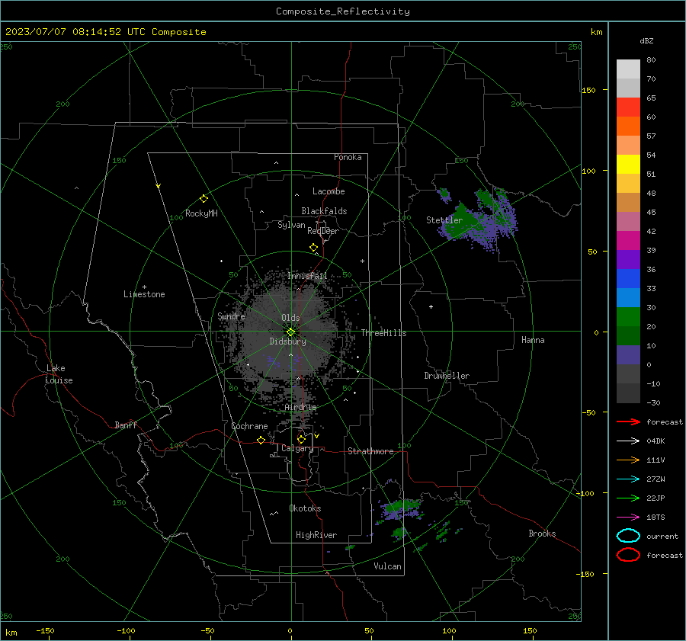Click the Calgary city label
686x641 pixels.
tap(297, 448)
